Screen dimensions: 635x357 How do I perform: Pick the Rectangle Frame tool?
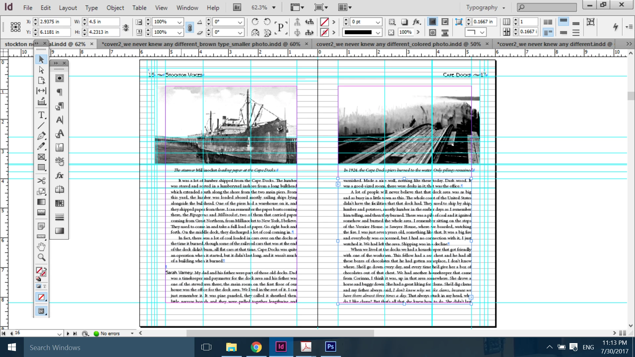(41, 157)
